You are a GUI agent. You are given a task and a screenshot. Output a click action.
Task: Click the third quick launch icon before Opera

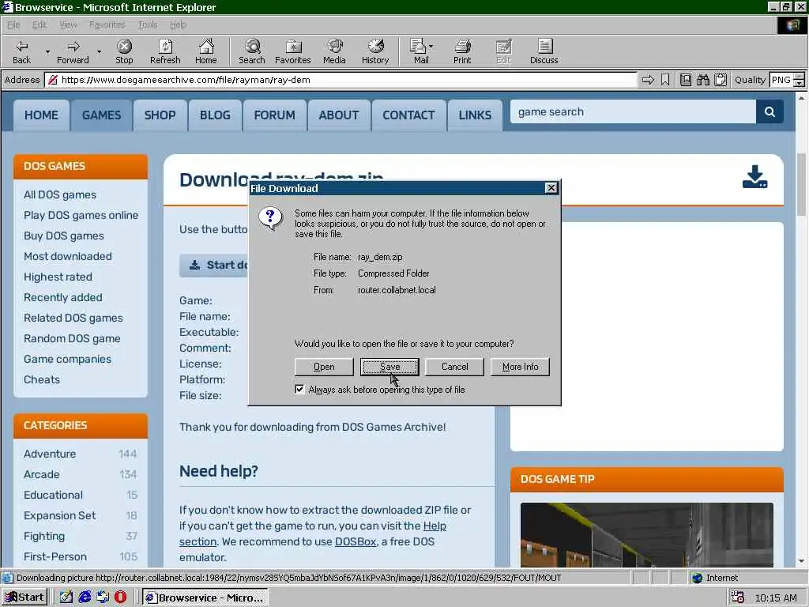click(x=103, y=598)
